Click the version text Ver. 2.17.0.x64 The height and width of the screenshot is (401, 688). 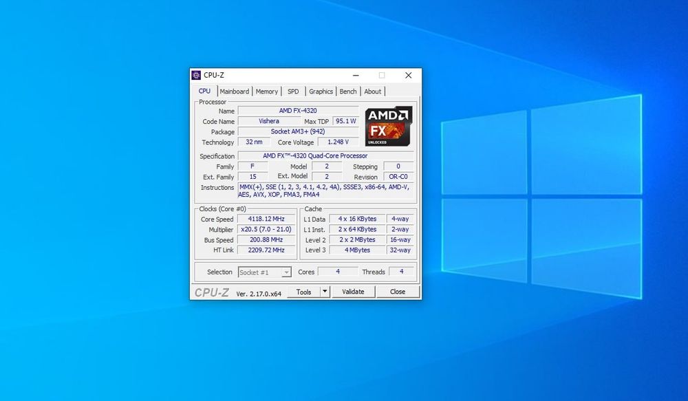[x=259, y=294]
